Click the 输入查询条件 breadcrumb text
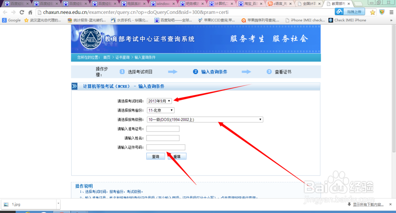The image size is (396, 213). [145, 57]
